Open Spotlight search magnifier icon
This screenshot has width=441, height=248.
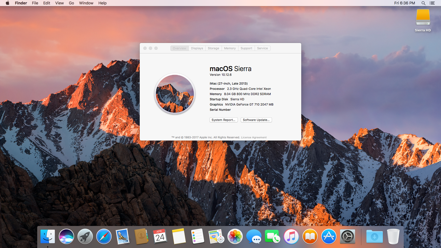click(x=423, y=3)
